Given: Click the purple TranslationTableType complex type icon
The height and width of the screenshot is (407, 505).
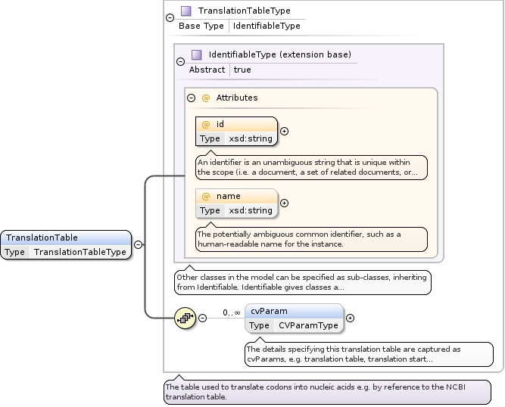Looking at the screenshot, I should (185, 11).
